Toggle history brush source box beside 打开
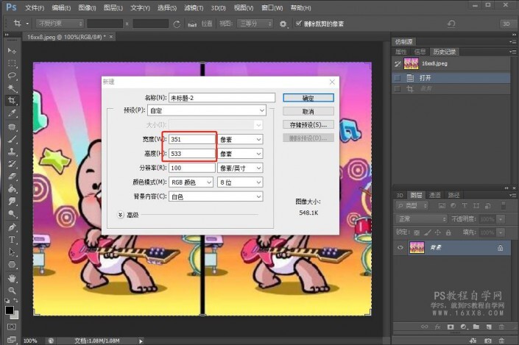The width and height of the screenshot is (519, 345). tap(398, 77)
